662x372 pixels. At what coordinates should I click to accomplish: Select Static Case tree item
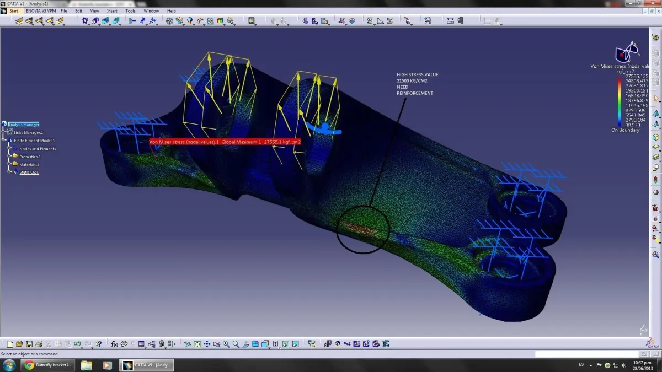pos(29,172)
